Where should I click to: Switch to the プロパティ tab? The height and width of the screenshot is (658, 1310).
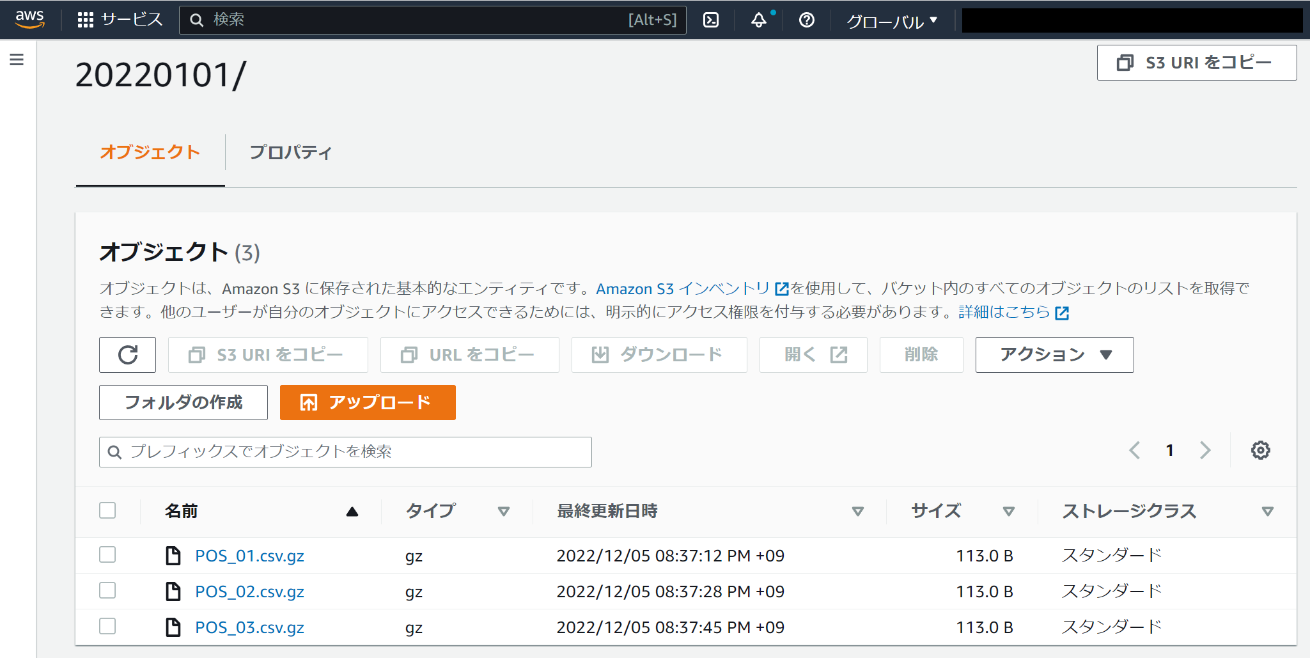pos(291,152)
